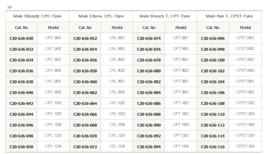This screenshot has width=270, height=154.
Task: Click model cell CPST 0601
Action: pos(245,60)
